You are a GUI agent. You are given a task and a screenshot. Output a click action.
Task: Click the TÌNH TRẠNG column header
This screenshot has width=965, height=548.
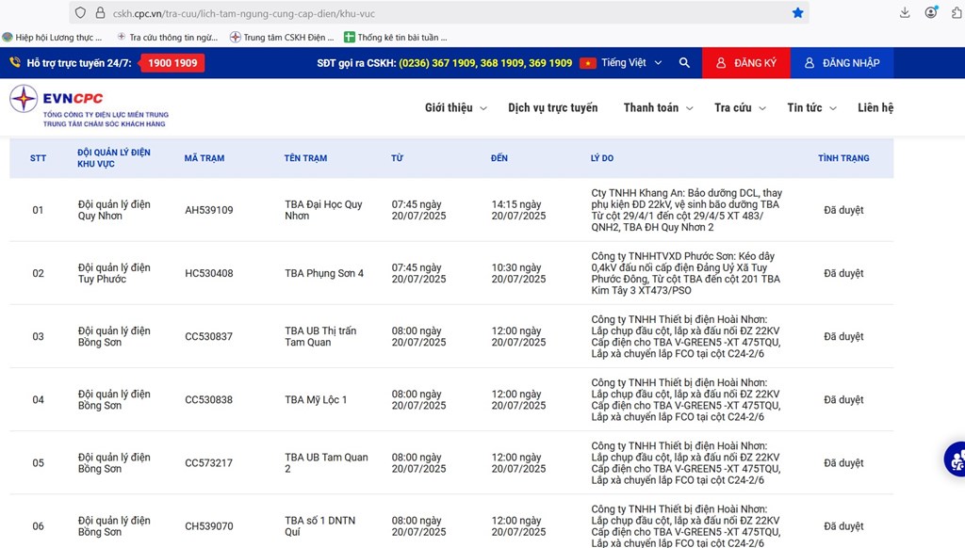coord(843,158)
